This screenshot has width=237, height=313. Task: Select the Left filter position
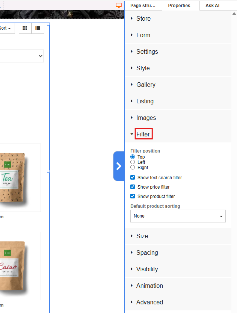coord(133,162)
